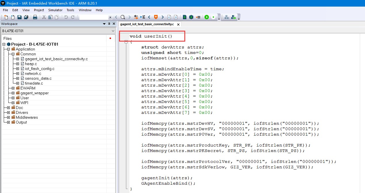Click Debug without Downloading icon
365x193 pixels.
213,17
